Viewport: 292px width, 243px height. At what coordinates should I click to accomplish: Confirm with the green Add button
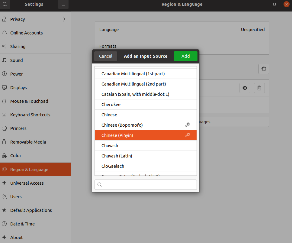click(185, 56)
